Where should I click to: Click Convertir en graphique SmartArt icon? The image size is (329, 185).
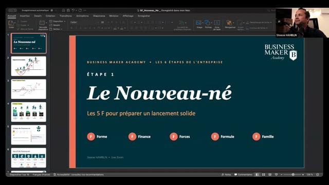coord(181,23)
